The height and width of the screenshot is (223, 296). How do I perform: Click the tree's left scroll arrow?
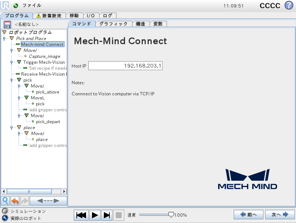coord(4,191)
